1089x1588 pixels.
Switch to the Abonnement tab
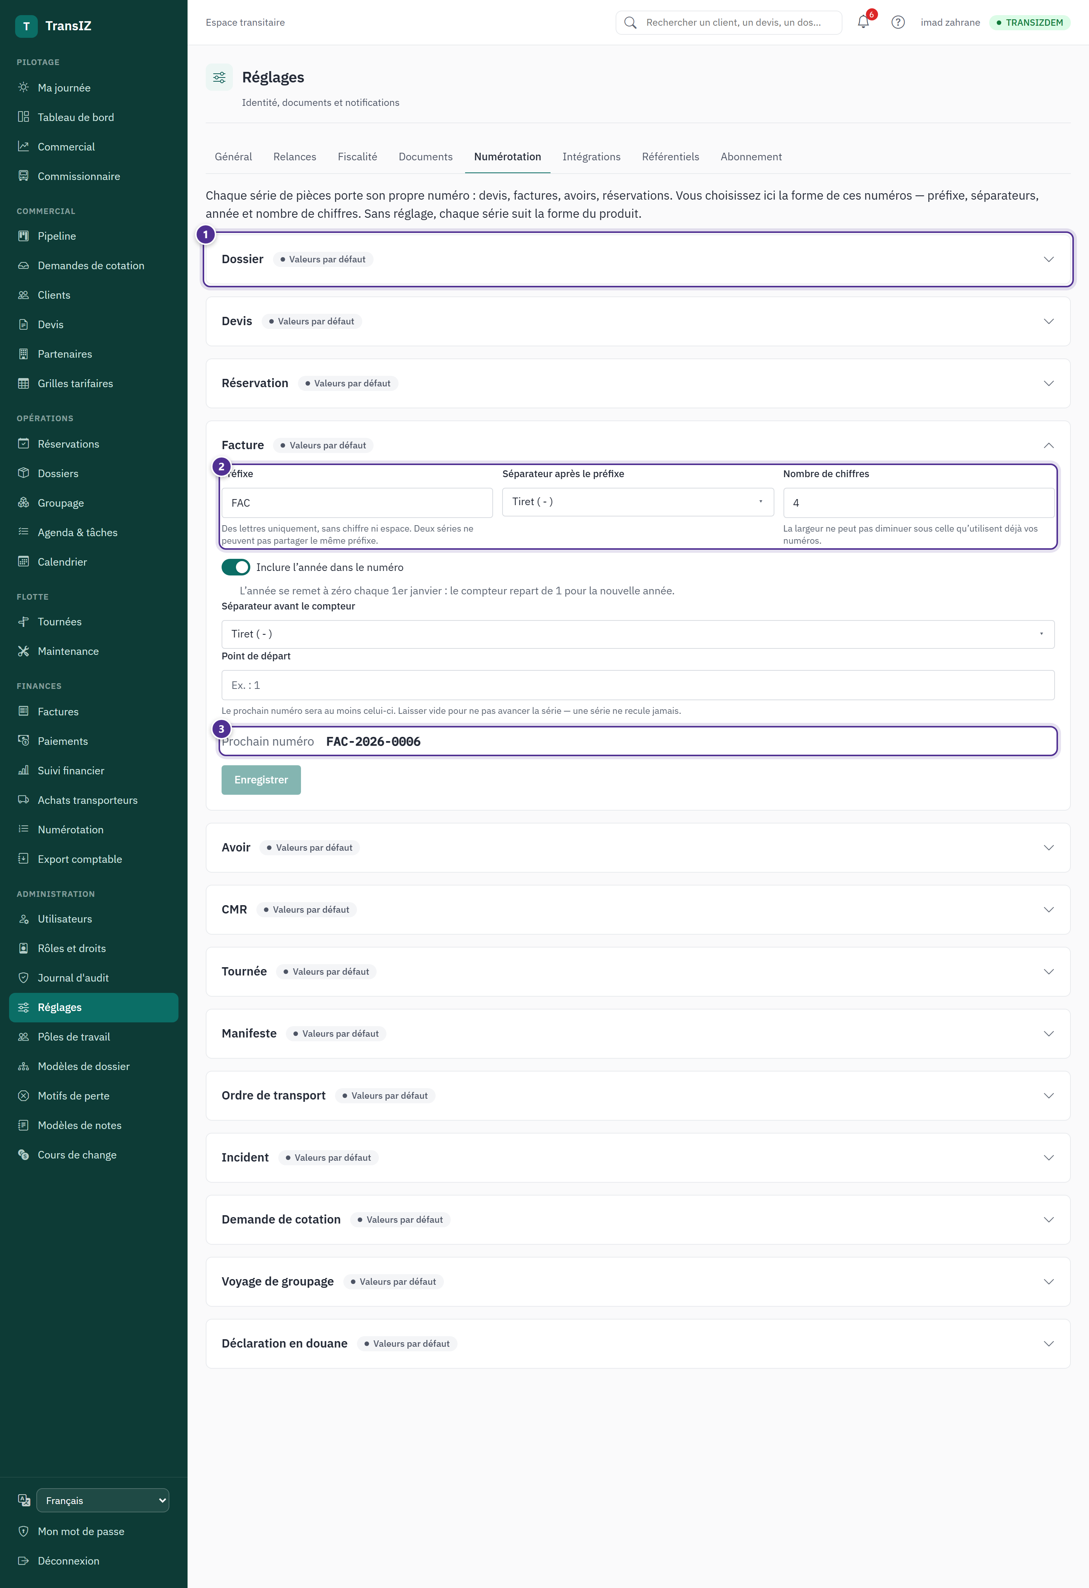(x=751, y=157)
